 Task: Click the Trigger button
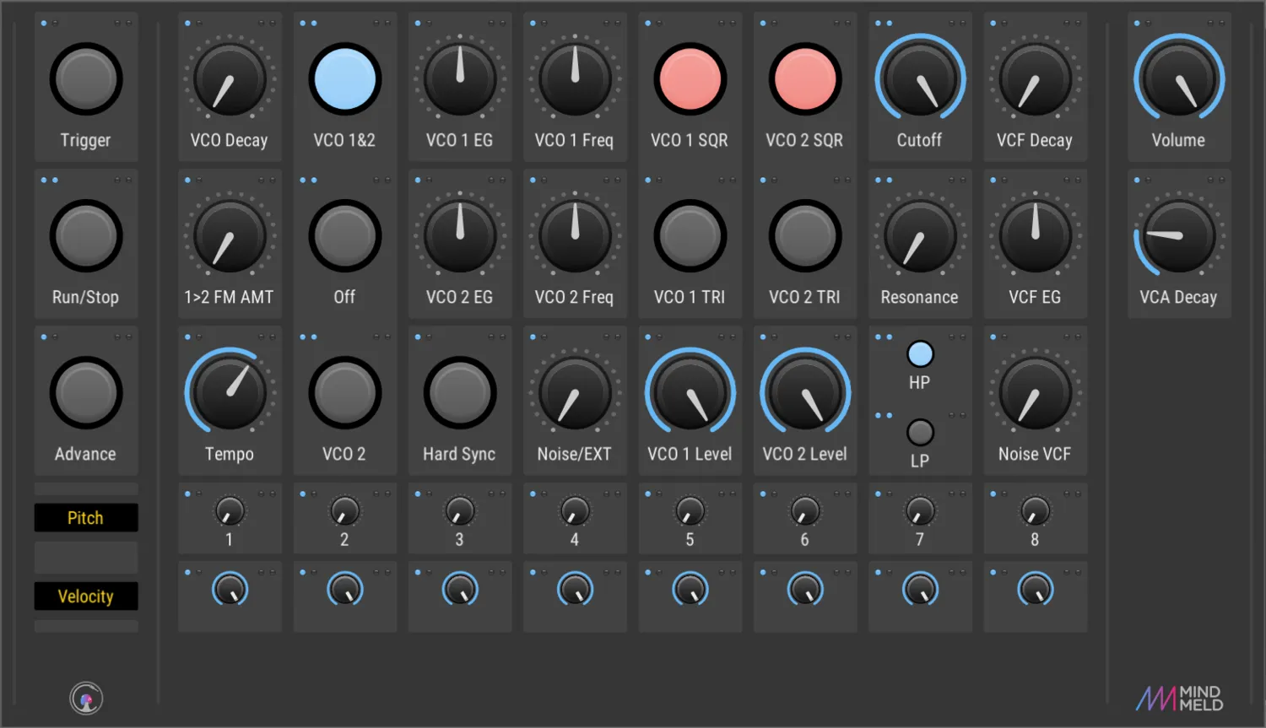tap(86, 79)
